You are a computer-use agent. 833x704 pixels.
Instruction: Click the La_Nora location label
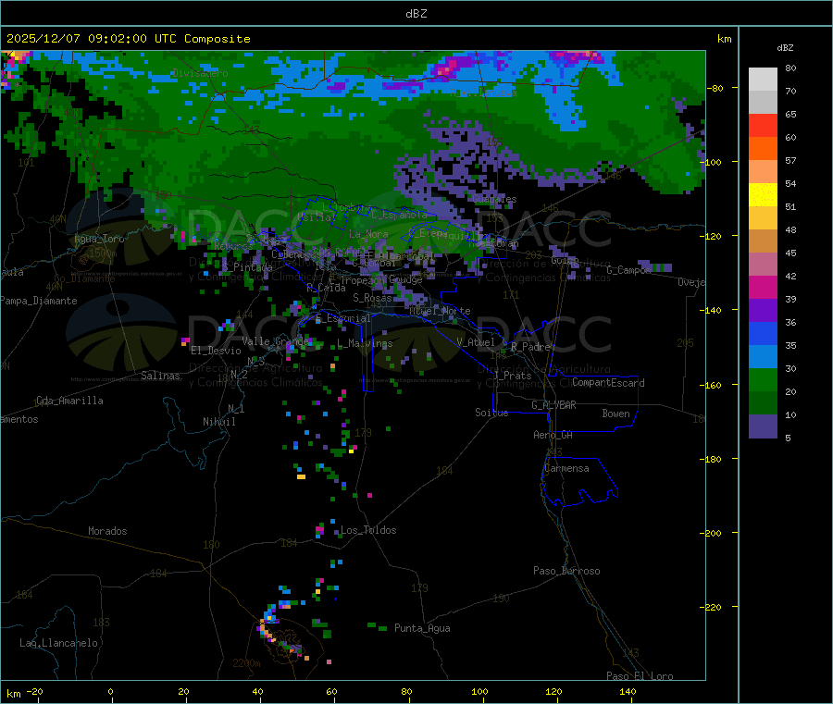pyautogui.click(x=368, y=234)
